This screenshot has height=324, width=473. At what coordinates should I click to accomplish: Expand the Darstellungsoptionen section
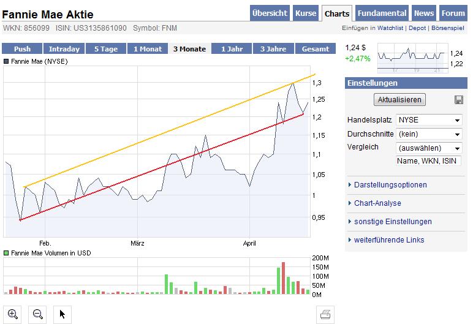tap(390, 185)
